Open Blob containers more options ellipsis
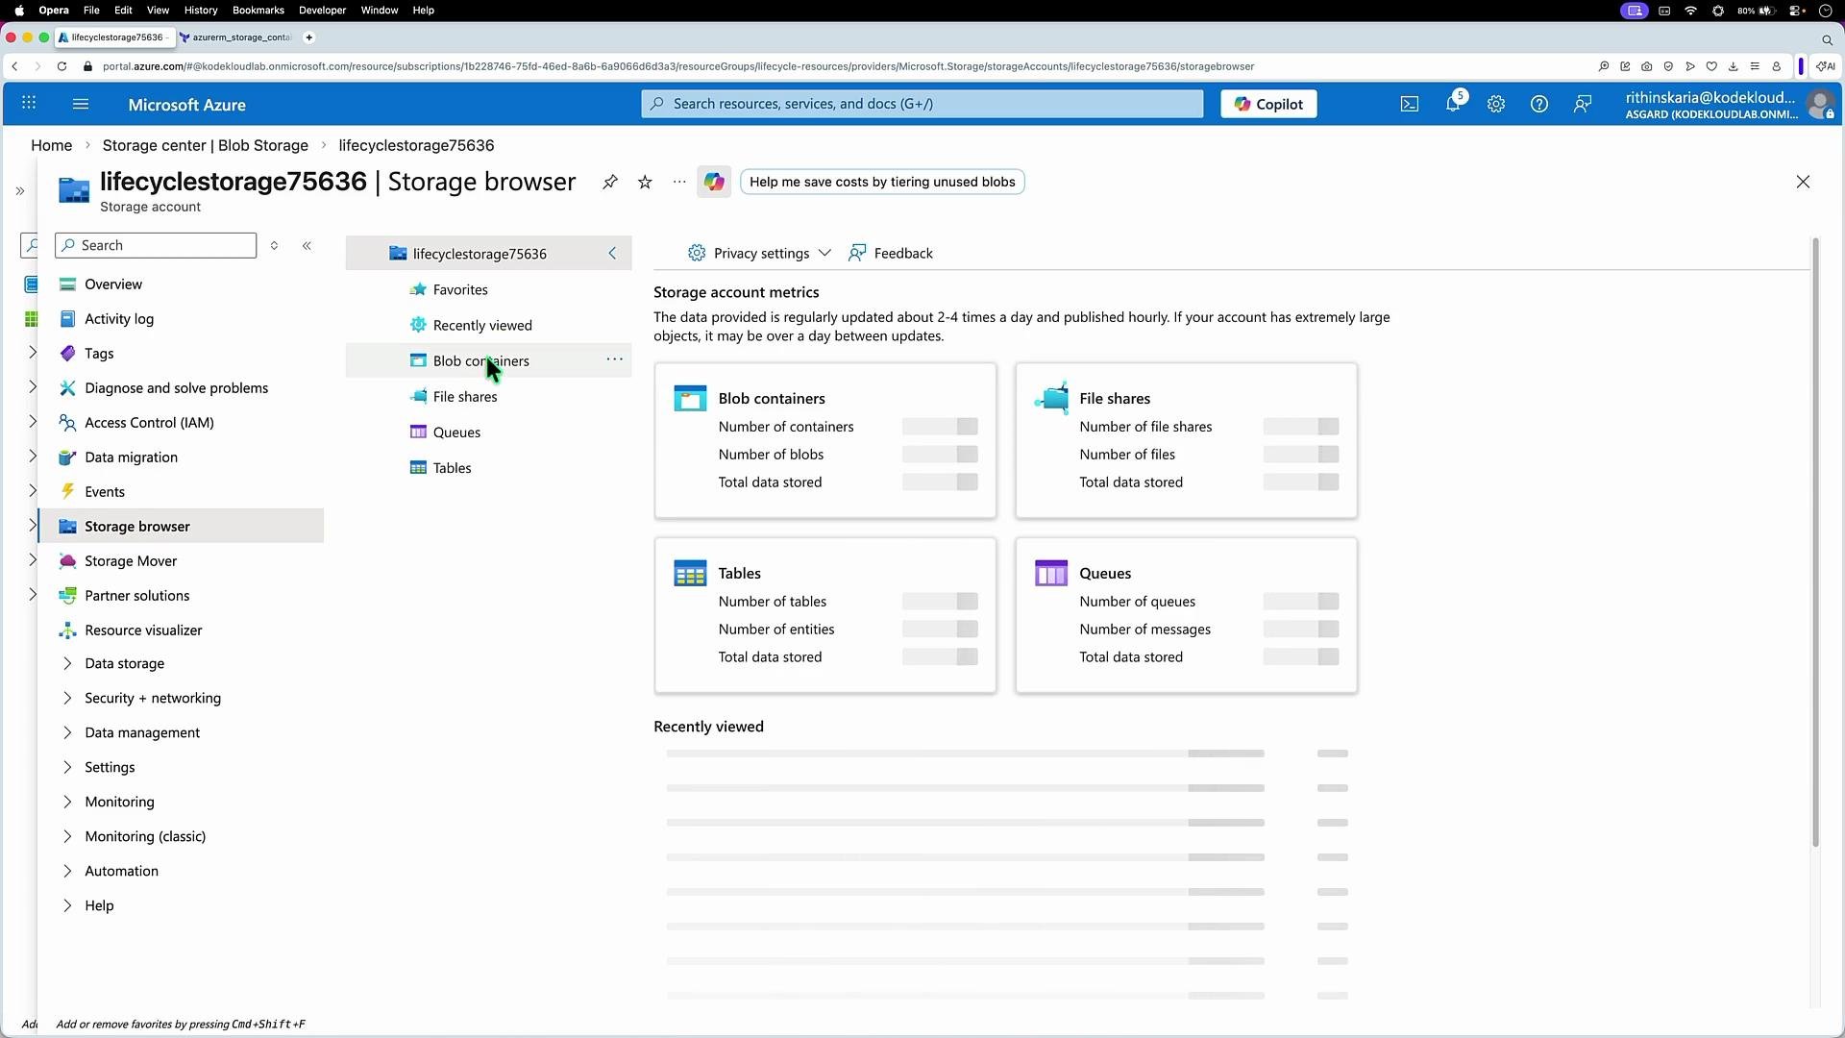 pos(614,359)
